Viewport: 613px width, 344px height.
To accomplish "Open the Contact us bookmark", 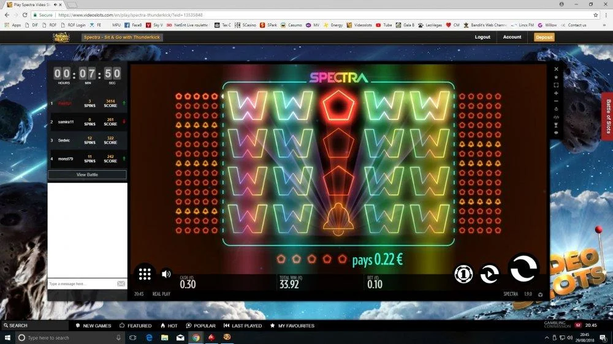I will pos(574,25).
